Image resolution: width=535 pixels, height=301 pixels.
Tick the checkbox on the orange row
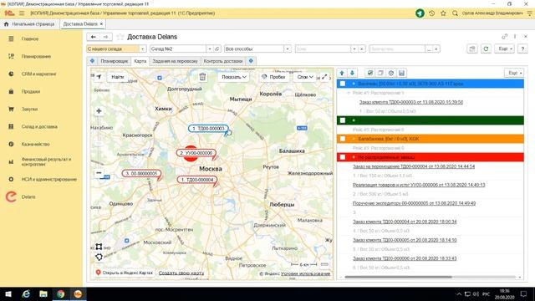coord(343,139)
